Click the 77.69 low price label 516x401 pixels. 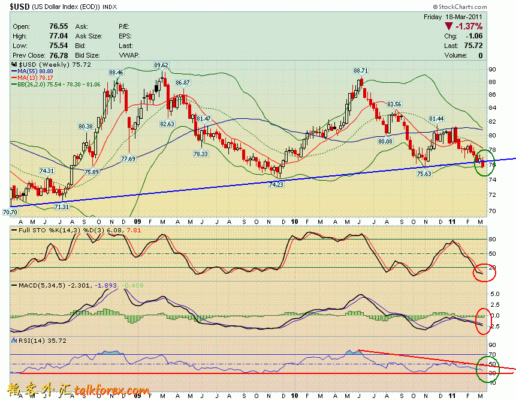pos(128,158)
